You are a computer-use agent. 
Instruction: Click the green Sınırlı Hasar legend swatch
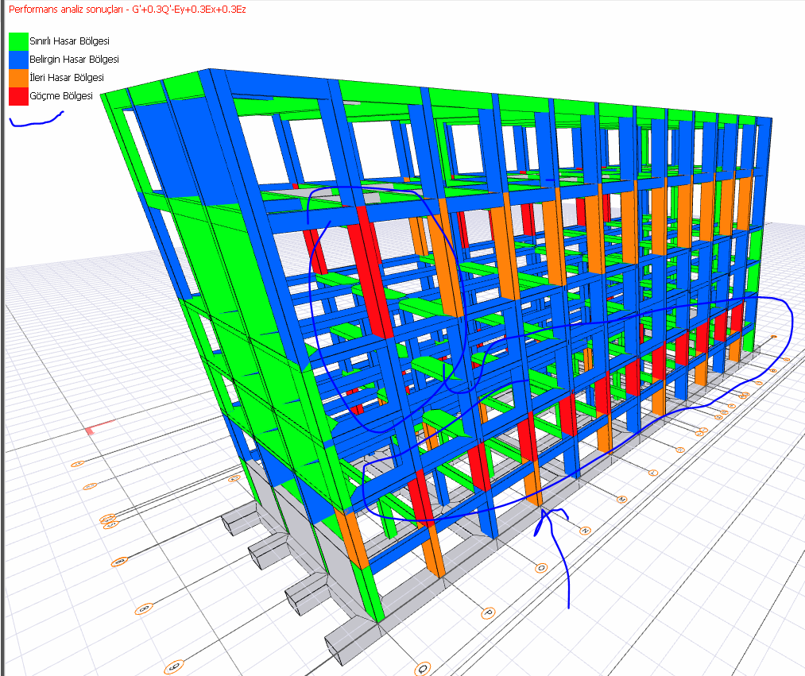17,41
